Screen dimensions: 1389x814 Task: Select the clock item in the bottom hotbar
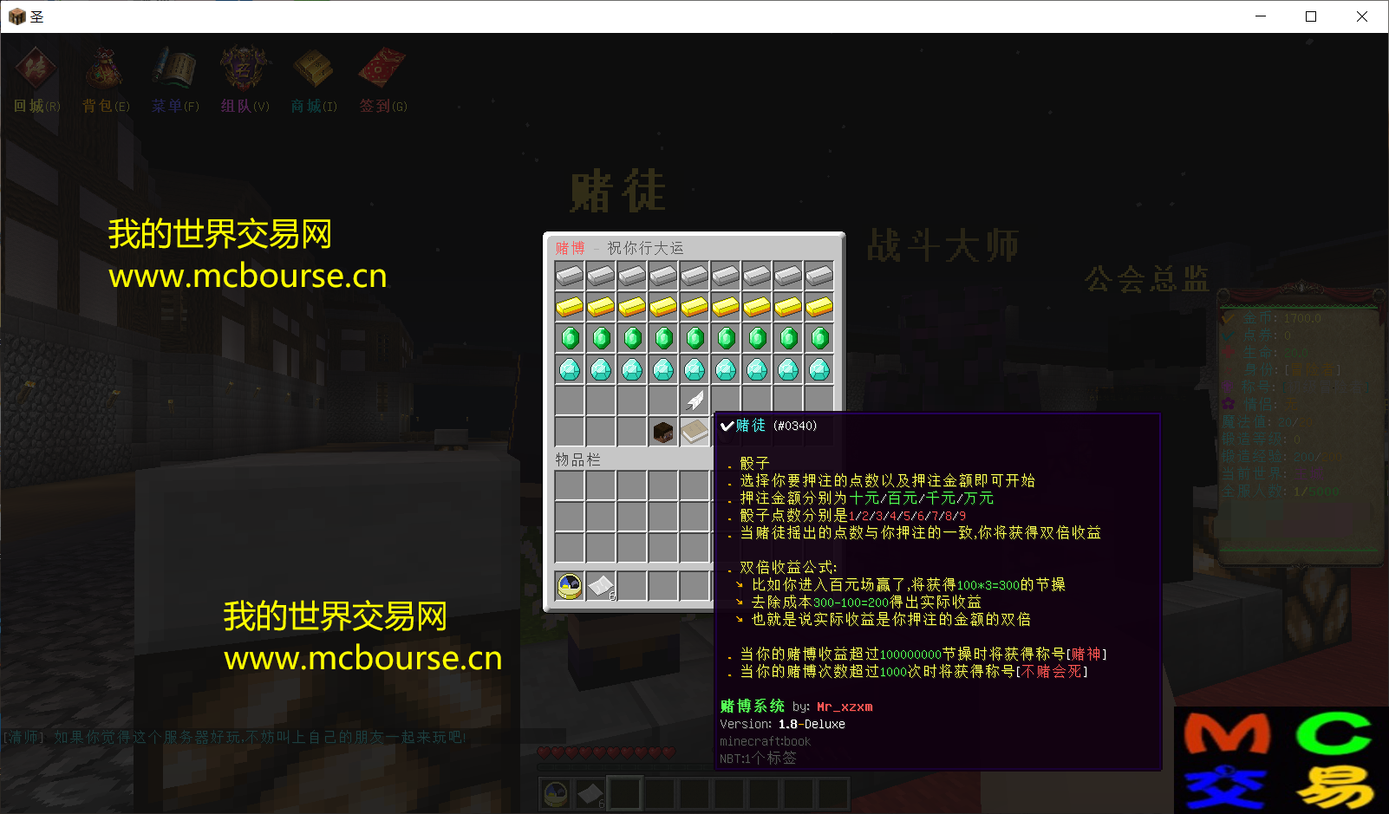click(x=556, y=793)
